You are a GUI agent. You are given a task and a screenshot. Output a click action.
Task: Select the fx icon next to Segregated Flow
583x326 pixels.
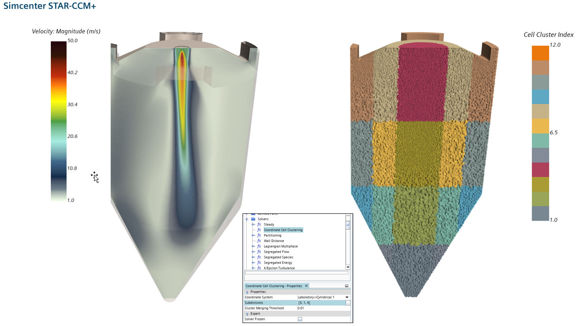(259, 251)
